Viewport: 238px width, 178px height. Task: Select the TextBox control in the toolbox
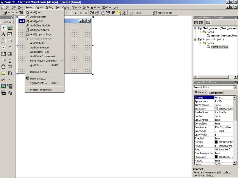[x=10, y=34]
